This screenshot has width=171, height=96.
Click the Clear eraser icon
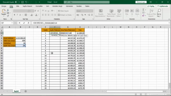click(x=143, y=16)
